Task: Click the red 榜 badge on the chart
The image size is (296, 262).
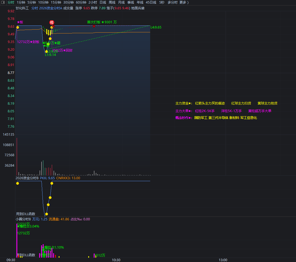Action: (52, 22)
